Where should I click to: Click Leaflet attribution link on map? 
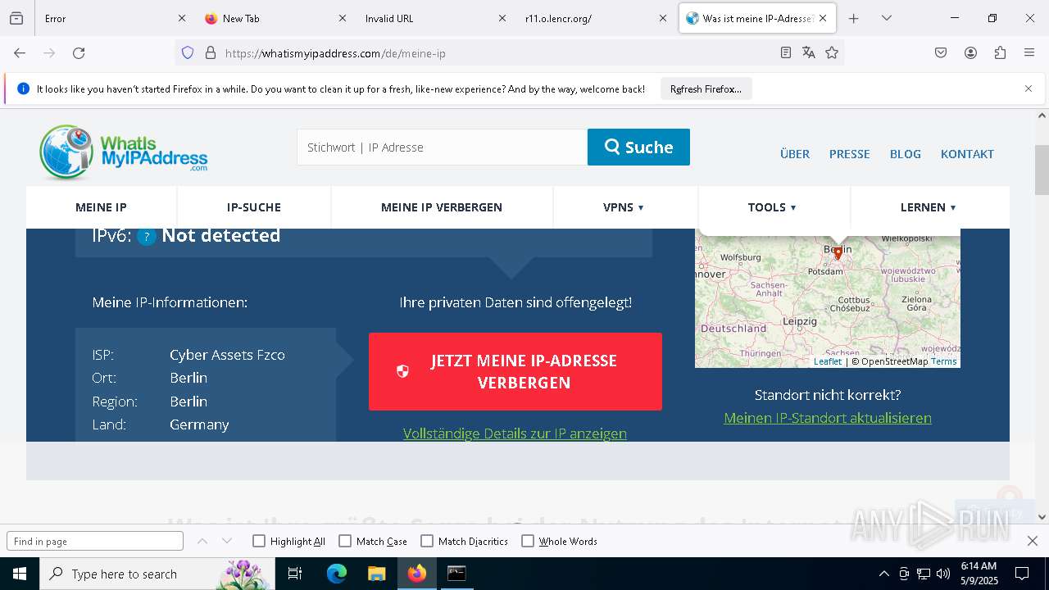pos(828,361)
